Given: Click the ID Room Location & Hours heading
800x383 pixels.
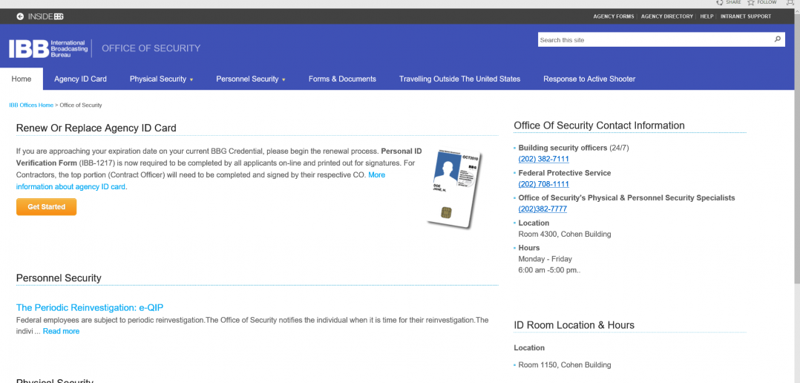Looking at the screenshot, I should (574, 325).
